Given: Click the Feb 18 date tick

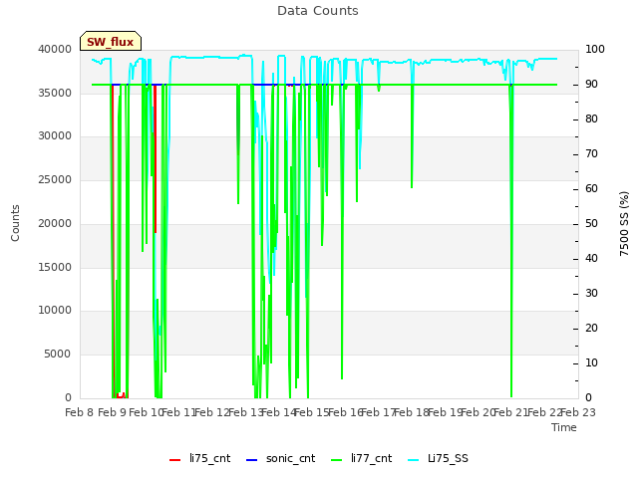Looking at the screenshot, I should pyautogui.click(x=412, y=413).
